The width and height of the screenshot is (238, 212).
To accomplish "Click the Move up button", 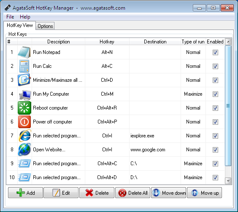I will tap(205, 193).
